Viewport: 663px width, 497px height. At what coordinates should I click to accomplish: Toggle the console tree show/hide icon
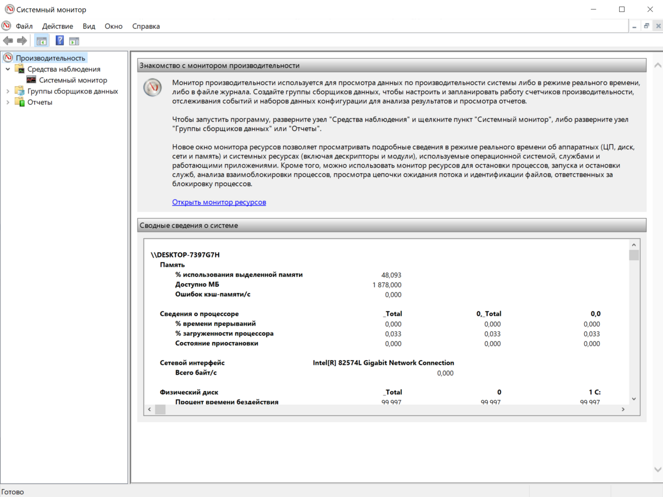pos(42,41)
